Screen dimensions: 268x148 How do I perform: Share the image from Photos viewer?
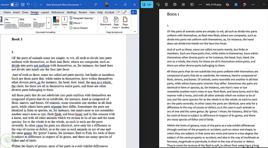click(x=183, y=5)
